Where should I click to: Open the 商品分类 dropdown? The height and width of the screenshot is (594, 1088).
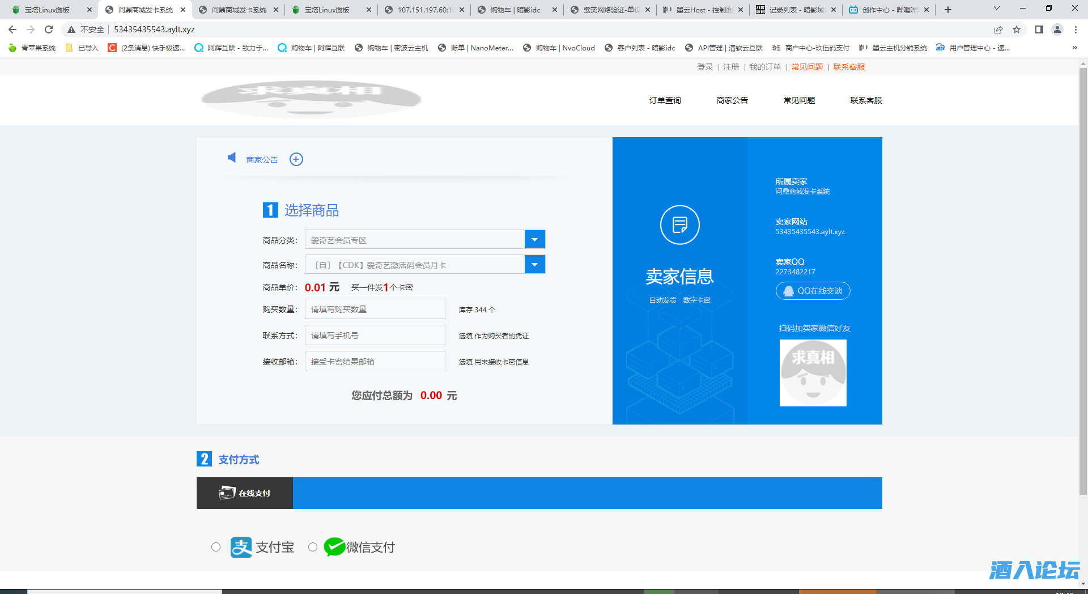coord(534,239)
